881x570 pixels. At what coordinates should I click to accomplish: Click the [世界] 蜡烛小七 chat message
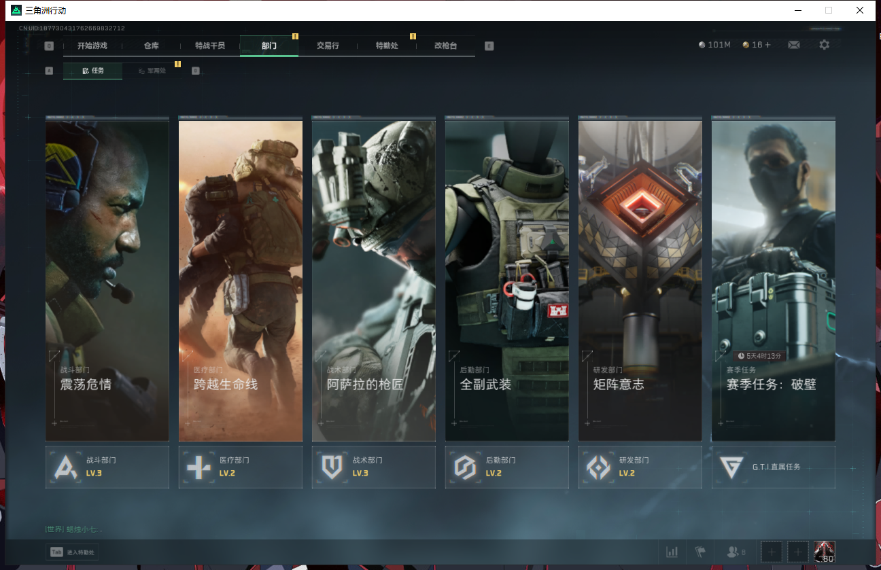[x=73, y=529]
